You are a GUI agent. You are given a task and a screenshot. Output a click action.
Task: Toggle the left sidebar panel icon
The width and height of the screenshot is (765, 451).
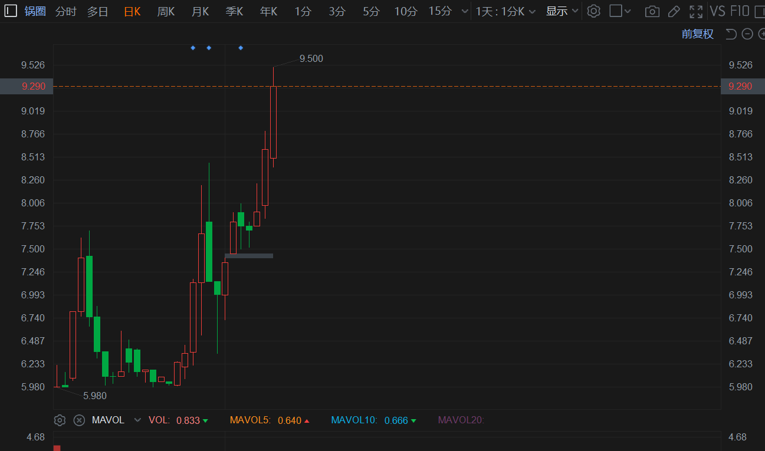[11, 11]
